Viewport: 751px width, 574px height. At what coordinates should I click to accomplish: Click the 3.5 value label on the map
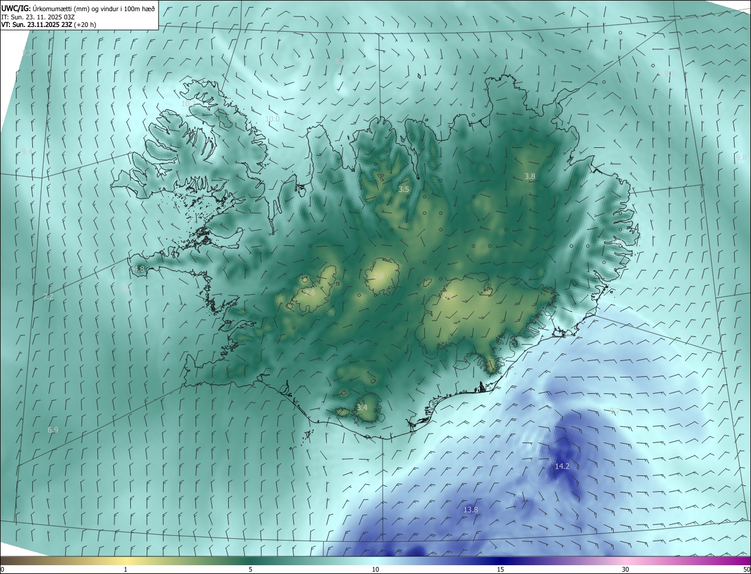pos(404,190)
